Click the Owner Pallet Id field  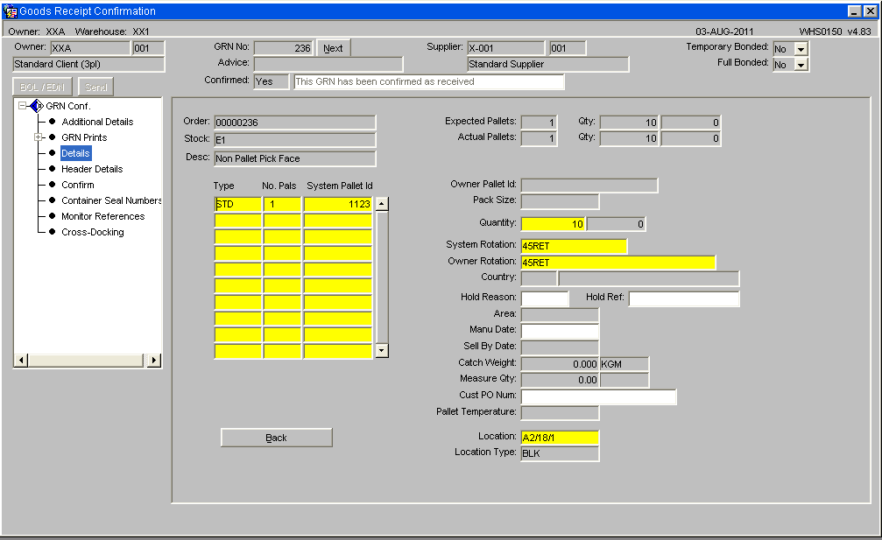(589, 186)
